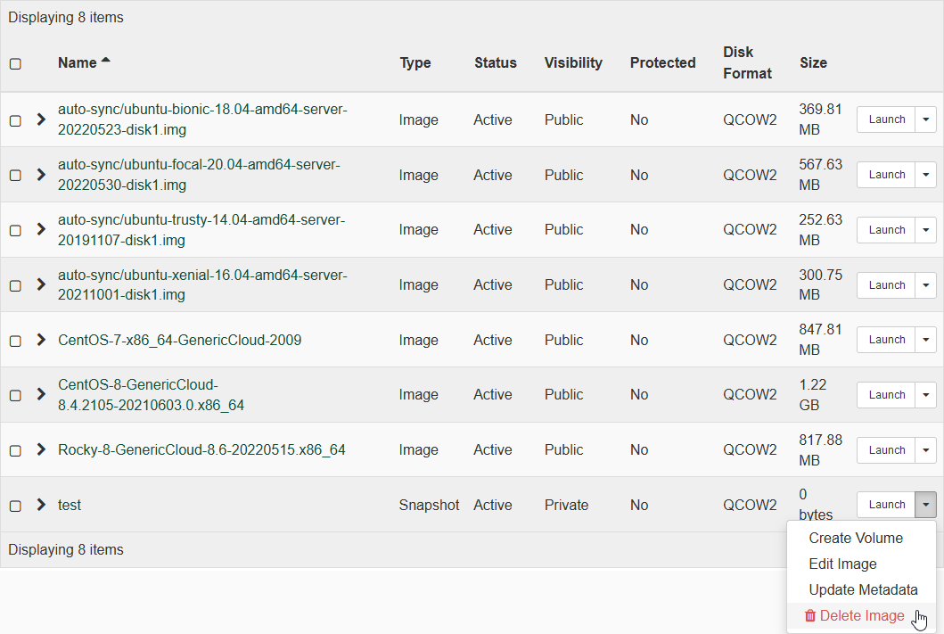Expand the ubuntu-bionic-18.04 image row chevron

(40, 119)
